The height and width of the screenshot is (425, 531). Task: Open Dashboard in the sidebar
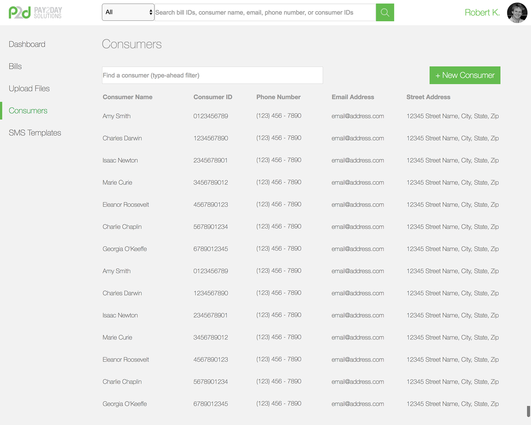pyautogui.click(x=27, y=44)
